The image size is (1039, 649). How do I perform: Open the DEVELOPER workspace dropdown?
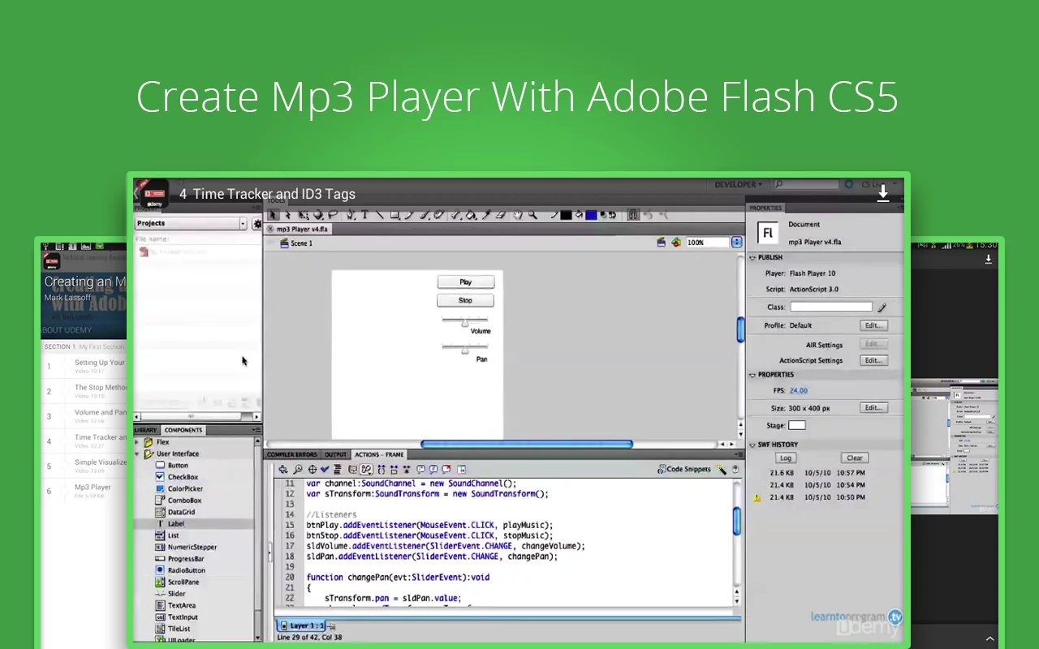[737, 184]
